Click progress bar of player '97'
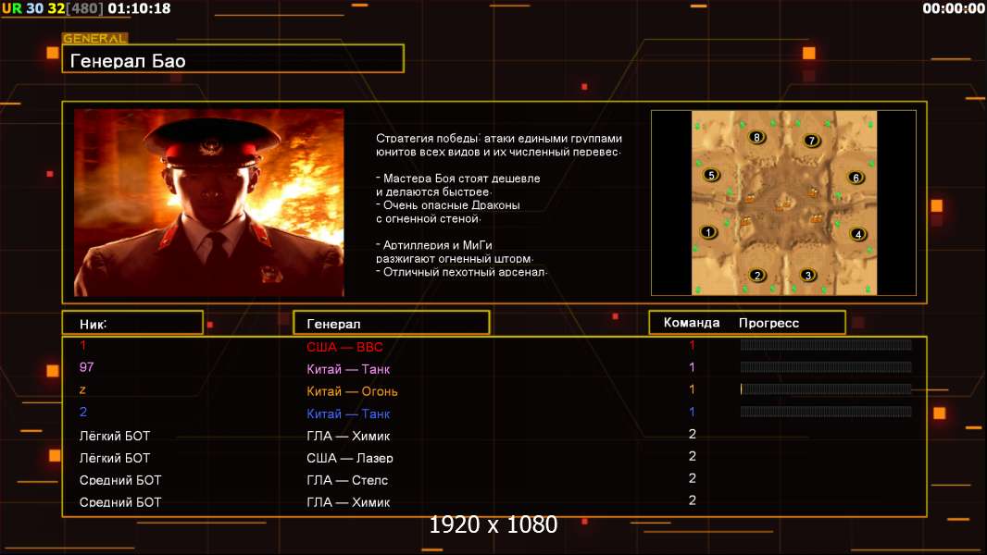The height and width of the screenshot is (555, 987). 826,367
